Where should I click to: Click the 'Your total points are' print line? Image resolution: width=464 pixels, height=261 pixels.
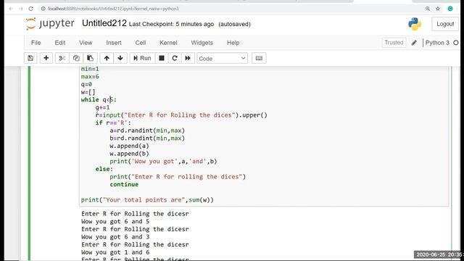pyautogui.click(x=147, y=200)
